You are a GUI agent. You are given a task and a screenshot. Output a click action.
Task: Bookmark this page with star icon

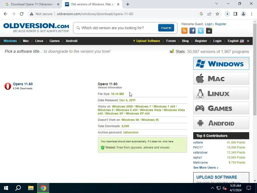coord(217,14)
